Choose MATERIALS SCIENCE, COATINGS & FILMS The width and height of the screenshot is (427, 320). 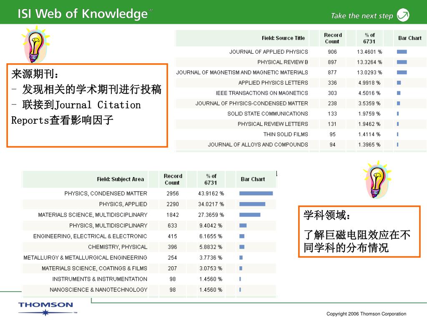(x=95, y=269)
